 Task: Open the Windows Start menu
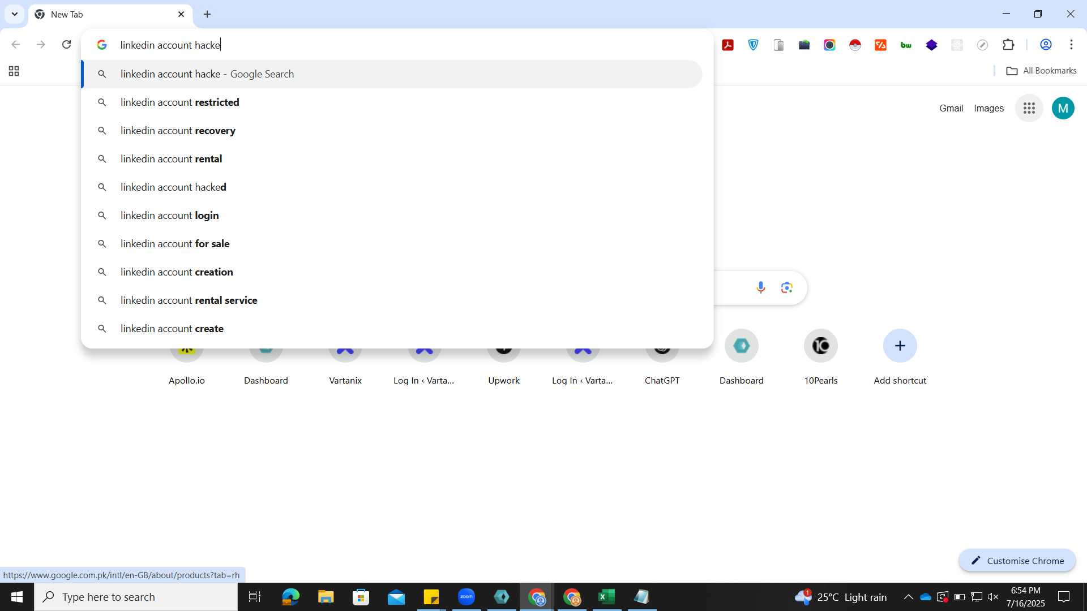(17, 597)
